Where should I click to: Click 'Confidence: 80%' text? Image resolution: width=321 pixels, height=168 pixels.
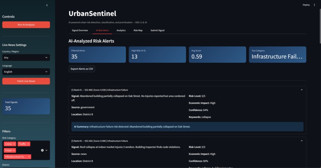198,161
